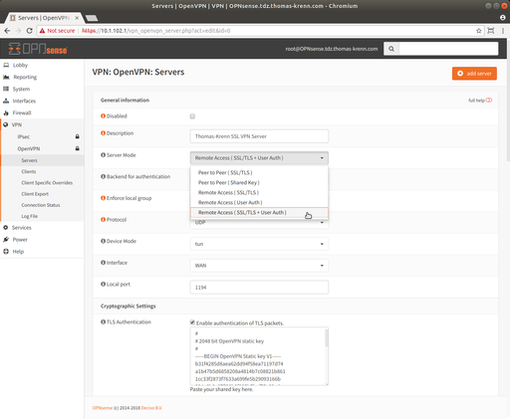Click the search magnifier icon
The width and height of the screenshot is (510, 419).
click(391, 49)
